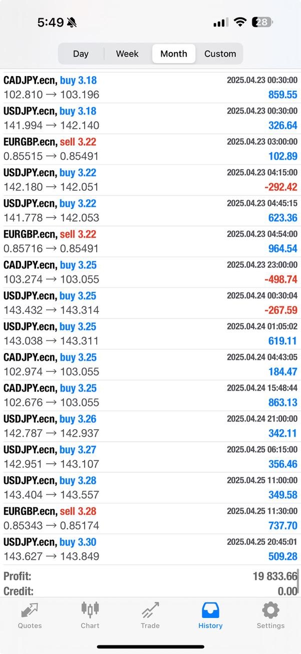Tap the Wi-Fi status icon

[240, 22]
